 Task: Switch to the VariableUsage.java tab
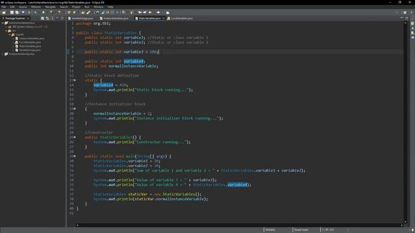coord(80,18)
